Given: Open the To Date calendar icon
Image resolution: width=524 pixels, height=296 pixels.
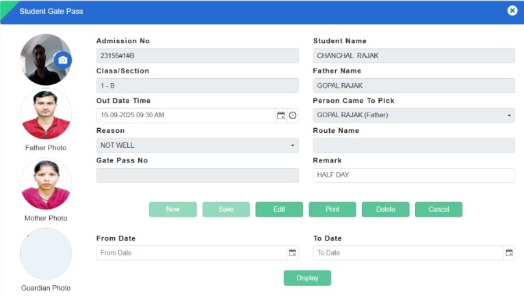Looking at the screenshot, I should point(509,253).
